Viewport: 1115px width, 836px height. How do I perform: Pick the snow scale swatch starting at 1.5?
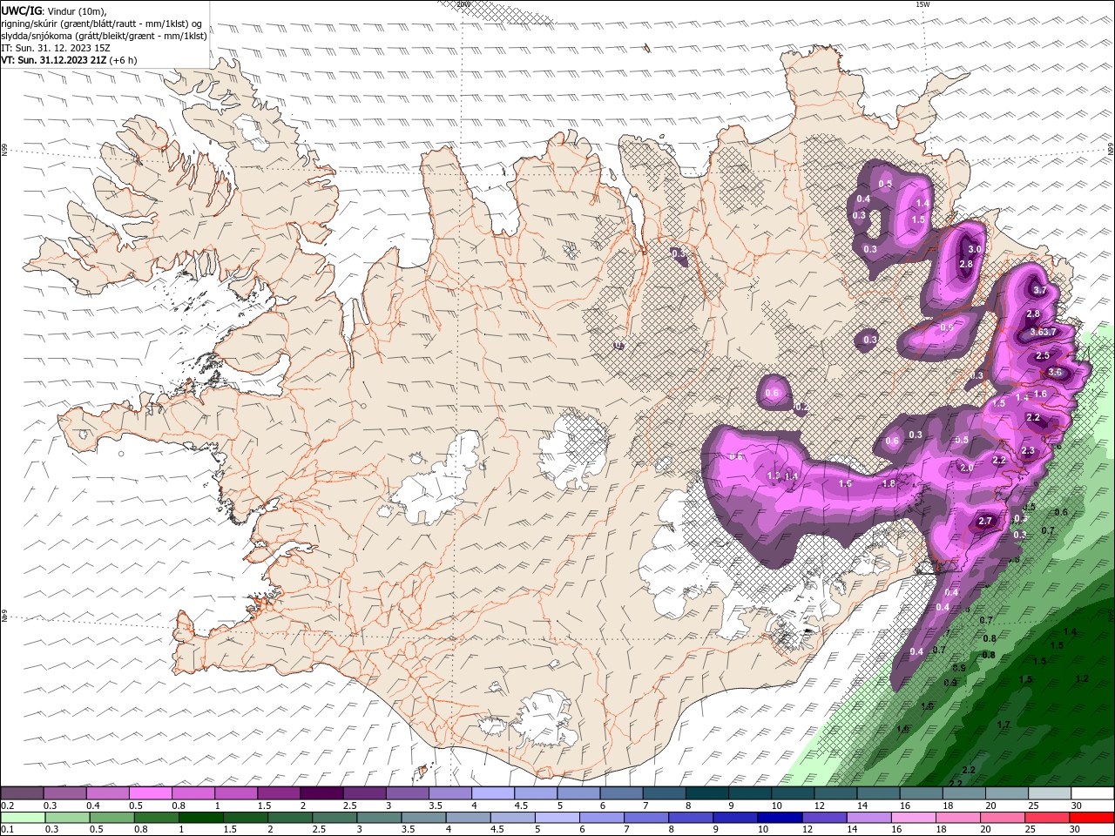(x=279, y=793)
